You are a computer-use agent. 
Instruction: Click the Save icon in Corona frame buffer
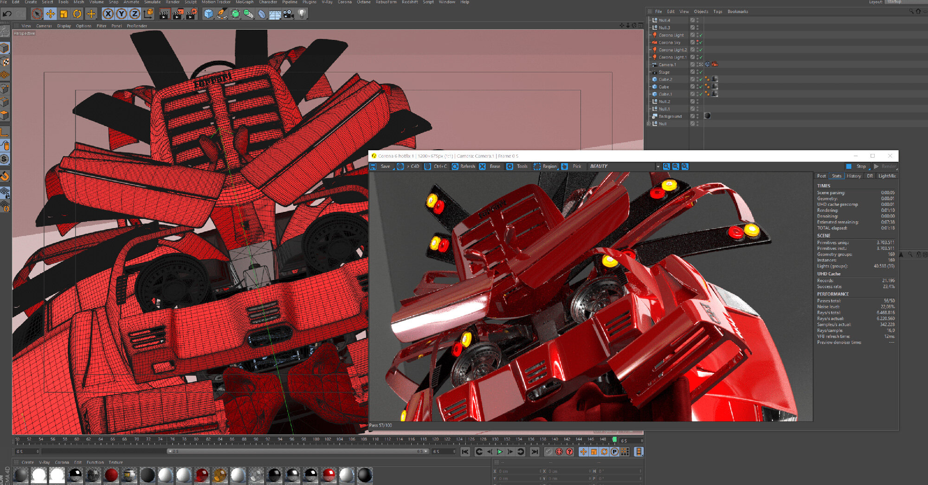click(373, 166)
